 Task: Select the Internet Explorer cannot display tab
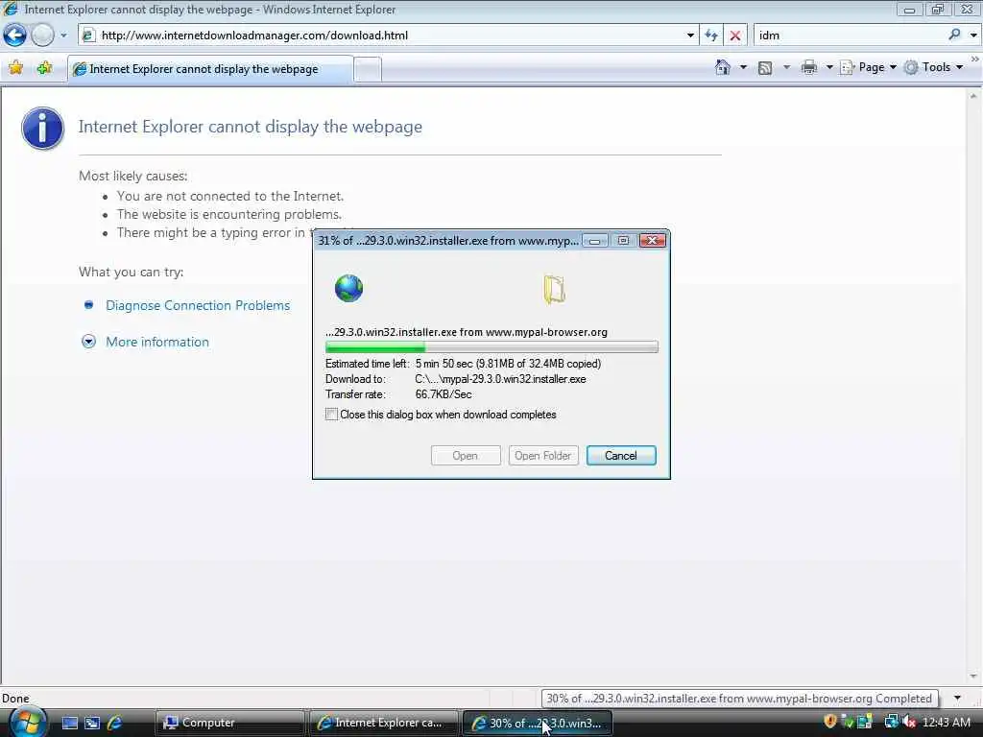[210, 69]
